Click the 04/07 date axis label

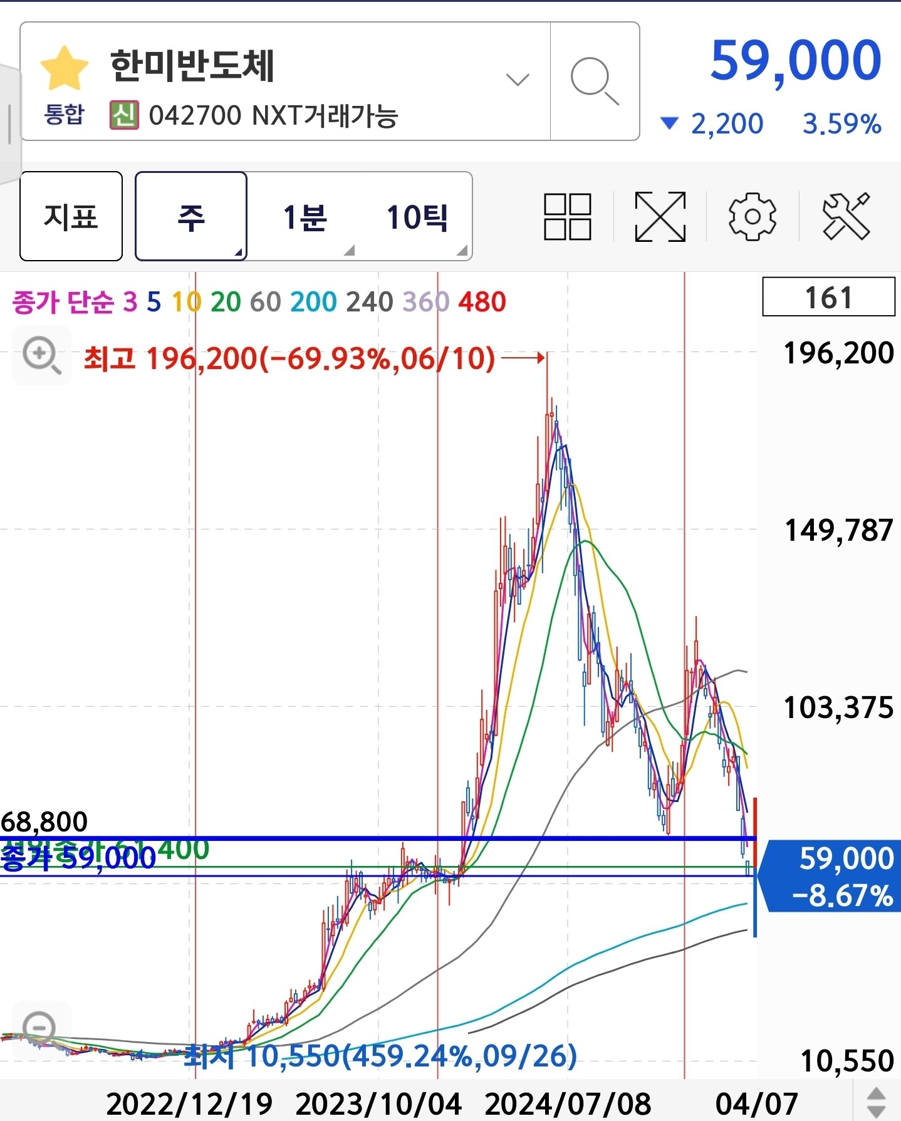(x=757, y=1103)
